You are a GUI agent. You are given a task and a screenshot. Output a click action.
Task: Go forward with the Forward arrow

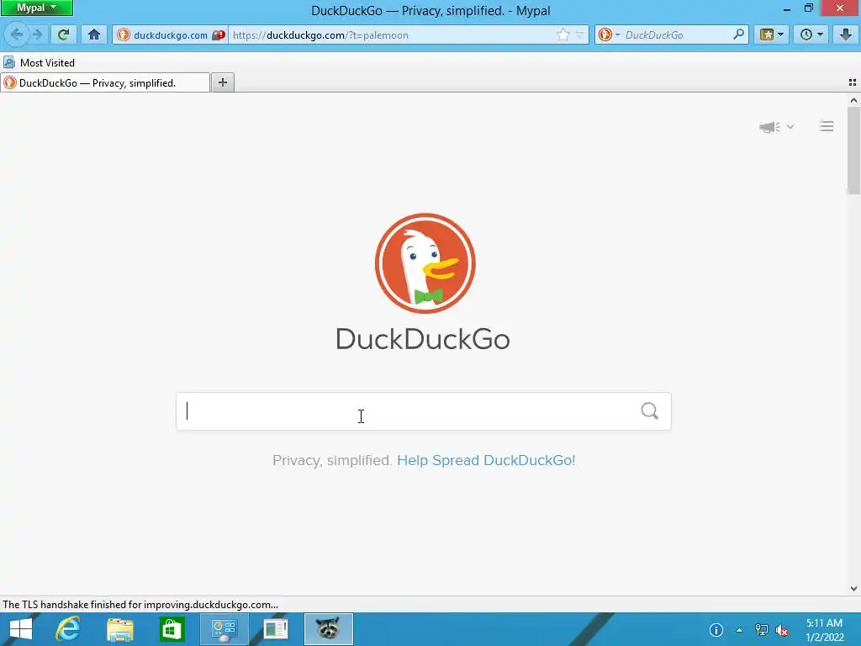[37, 34]
